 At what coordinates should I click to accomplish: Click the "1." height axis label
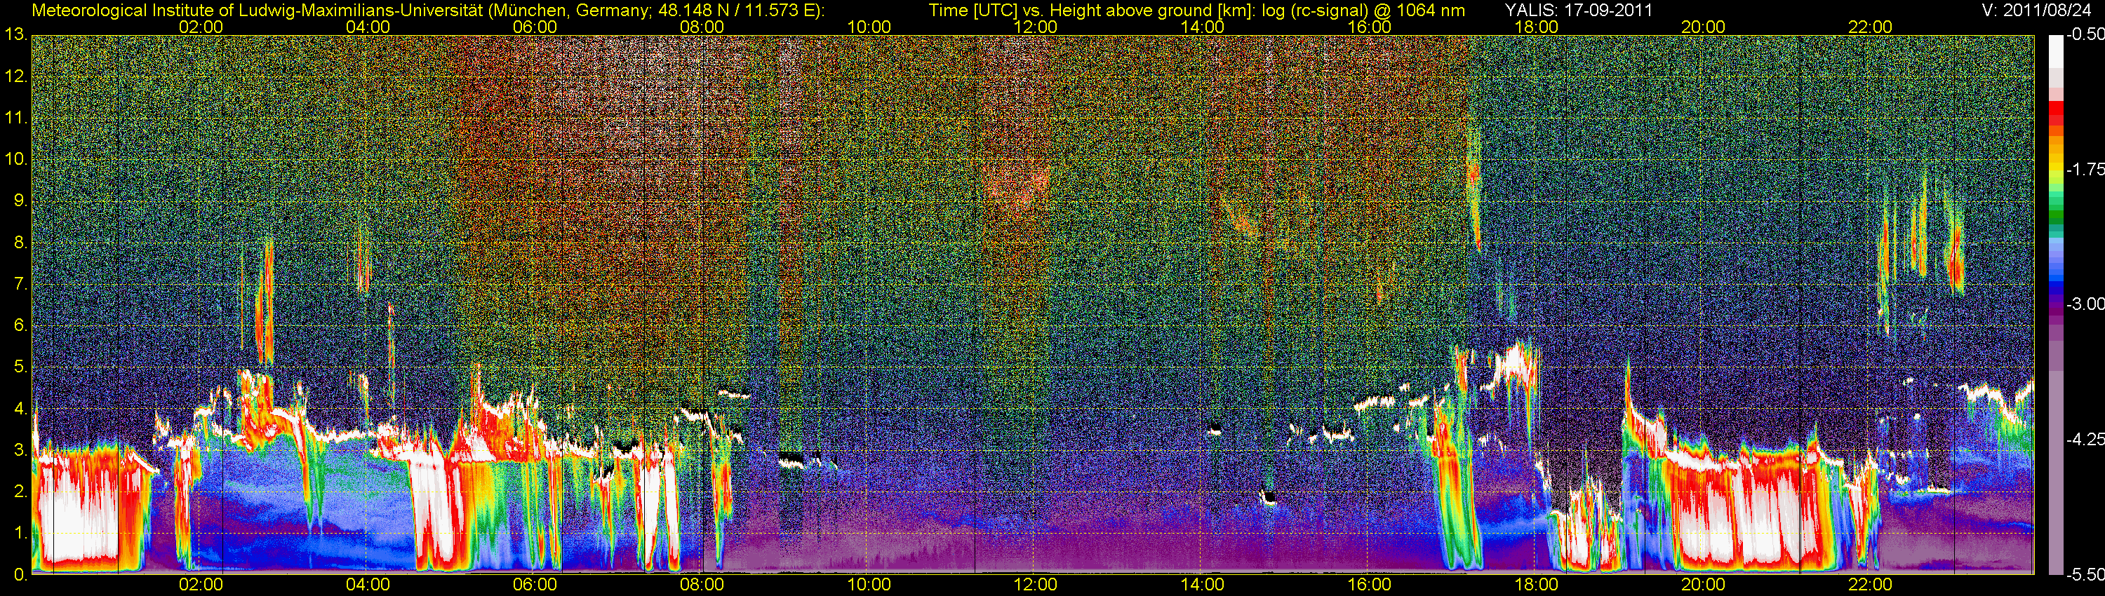pyautogui.click(x=20, y=533)
